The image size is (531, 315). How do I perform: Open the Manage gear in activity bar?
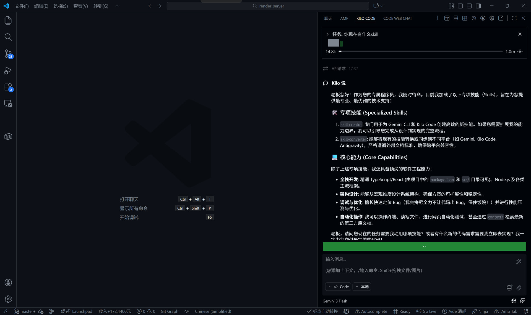pos(8,299)
